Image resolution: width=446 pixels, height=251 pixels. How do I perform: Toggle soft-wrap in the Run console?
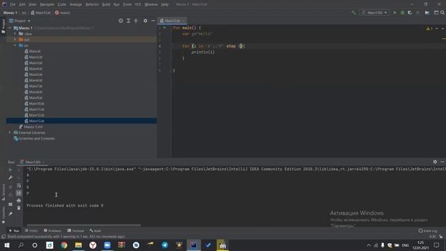[19, 185]
